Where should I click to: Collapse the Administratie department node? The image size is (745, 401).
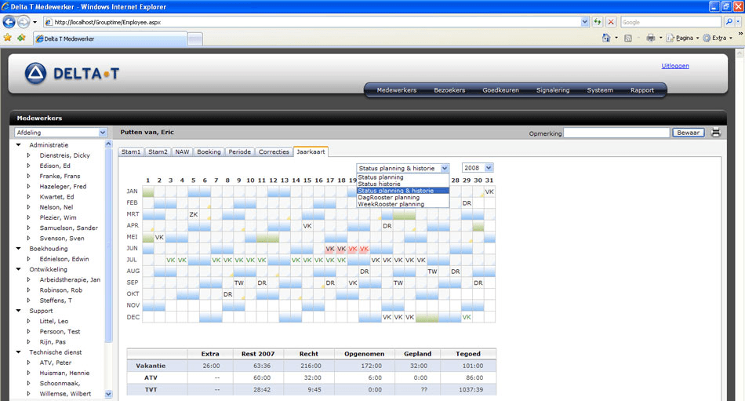(19, 144)
